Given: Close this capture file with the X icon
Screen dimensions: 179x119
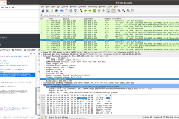Looking at the screenshot, I should coord(71,11).
